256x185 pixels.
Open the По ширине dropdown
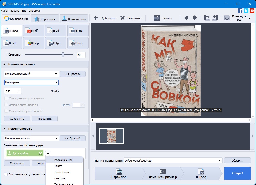(31, 83)
